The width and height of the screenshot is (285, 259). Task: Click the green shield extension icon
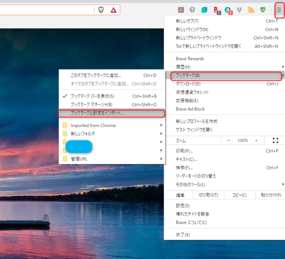point(263,10)
